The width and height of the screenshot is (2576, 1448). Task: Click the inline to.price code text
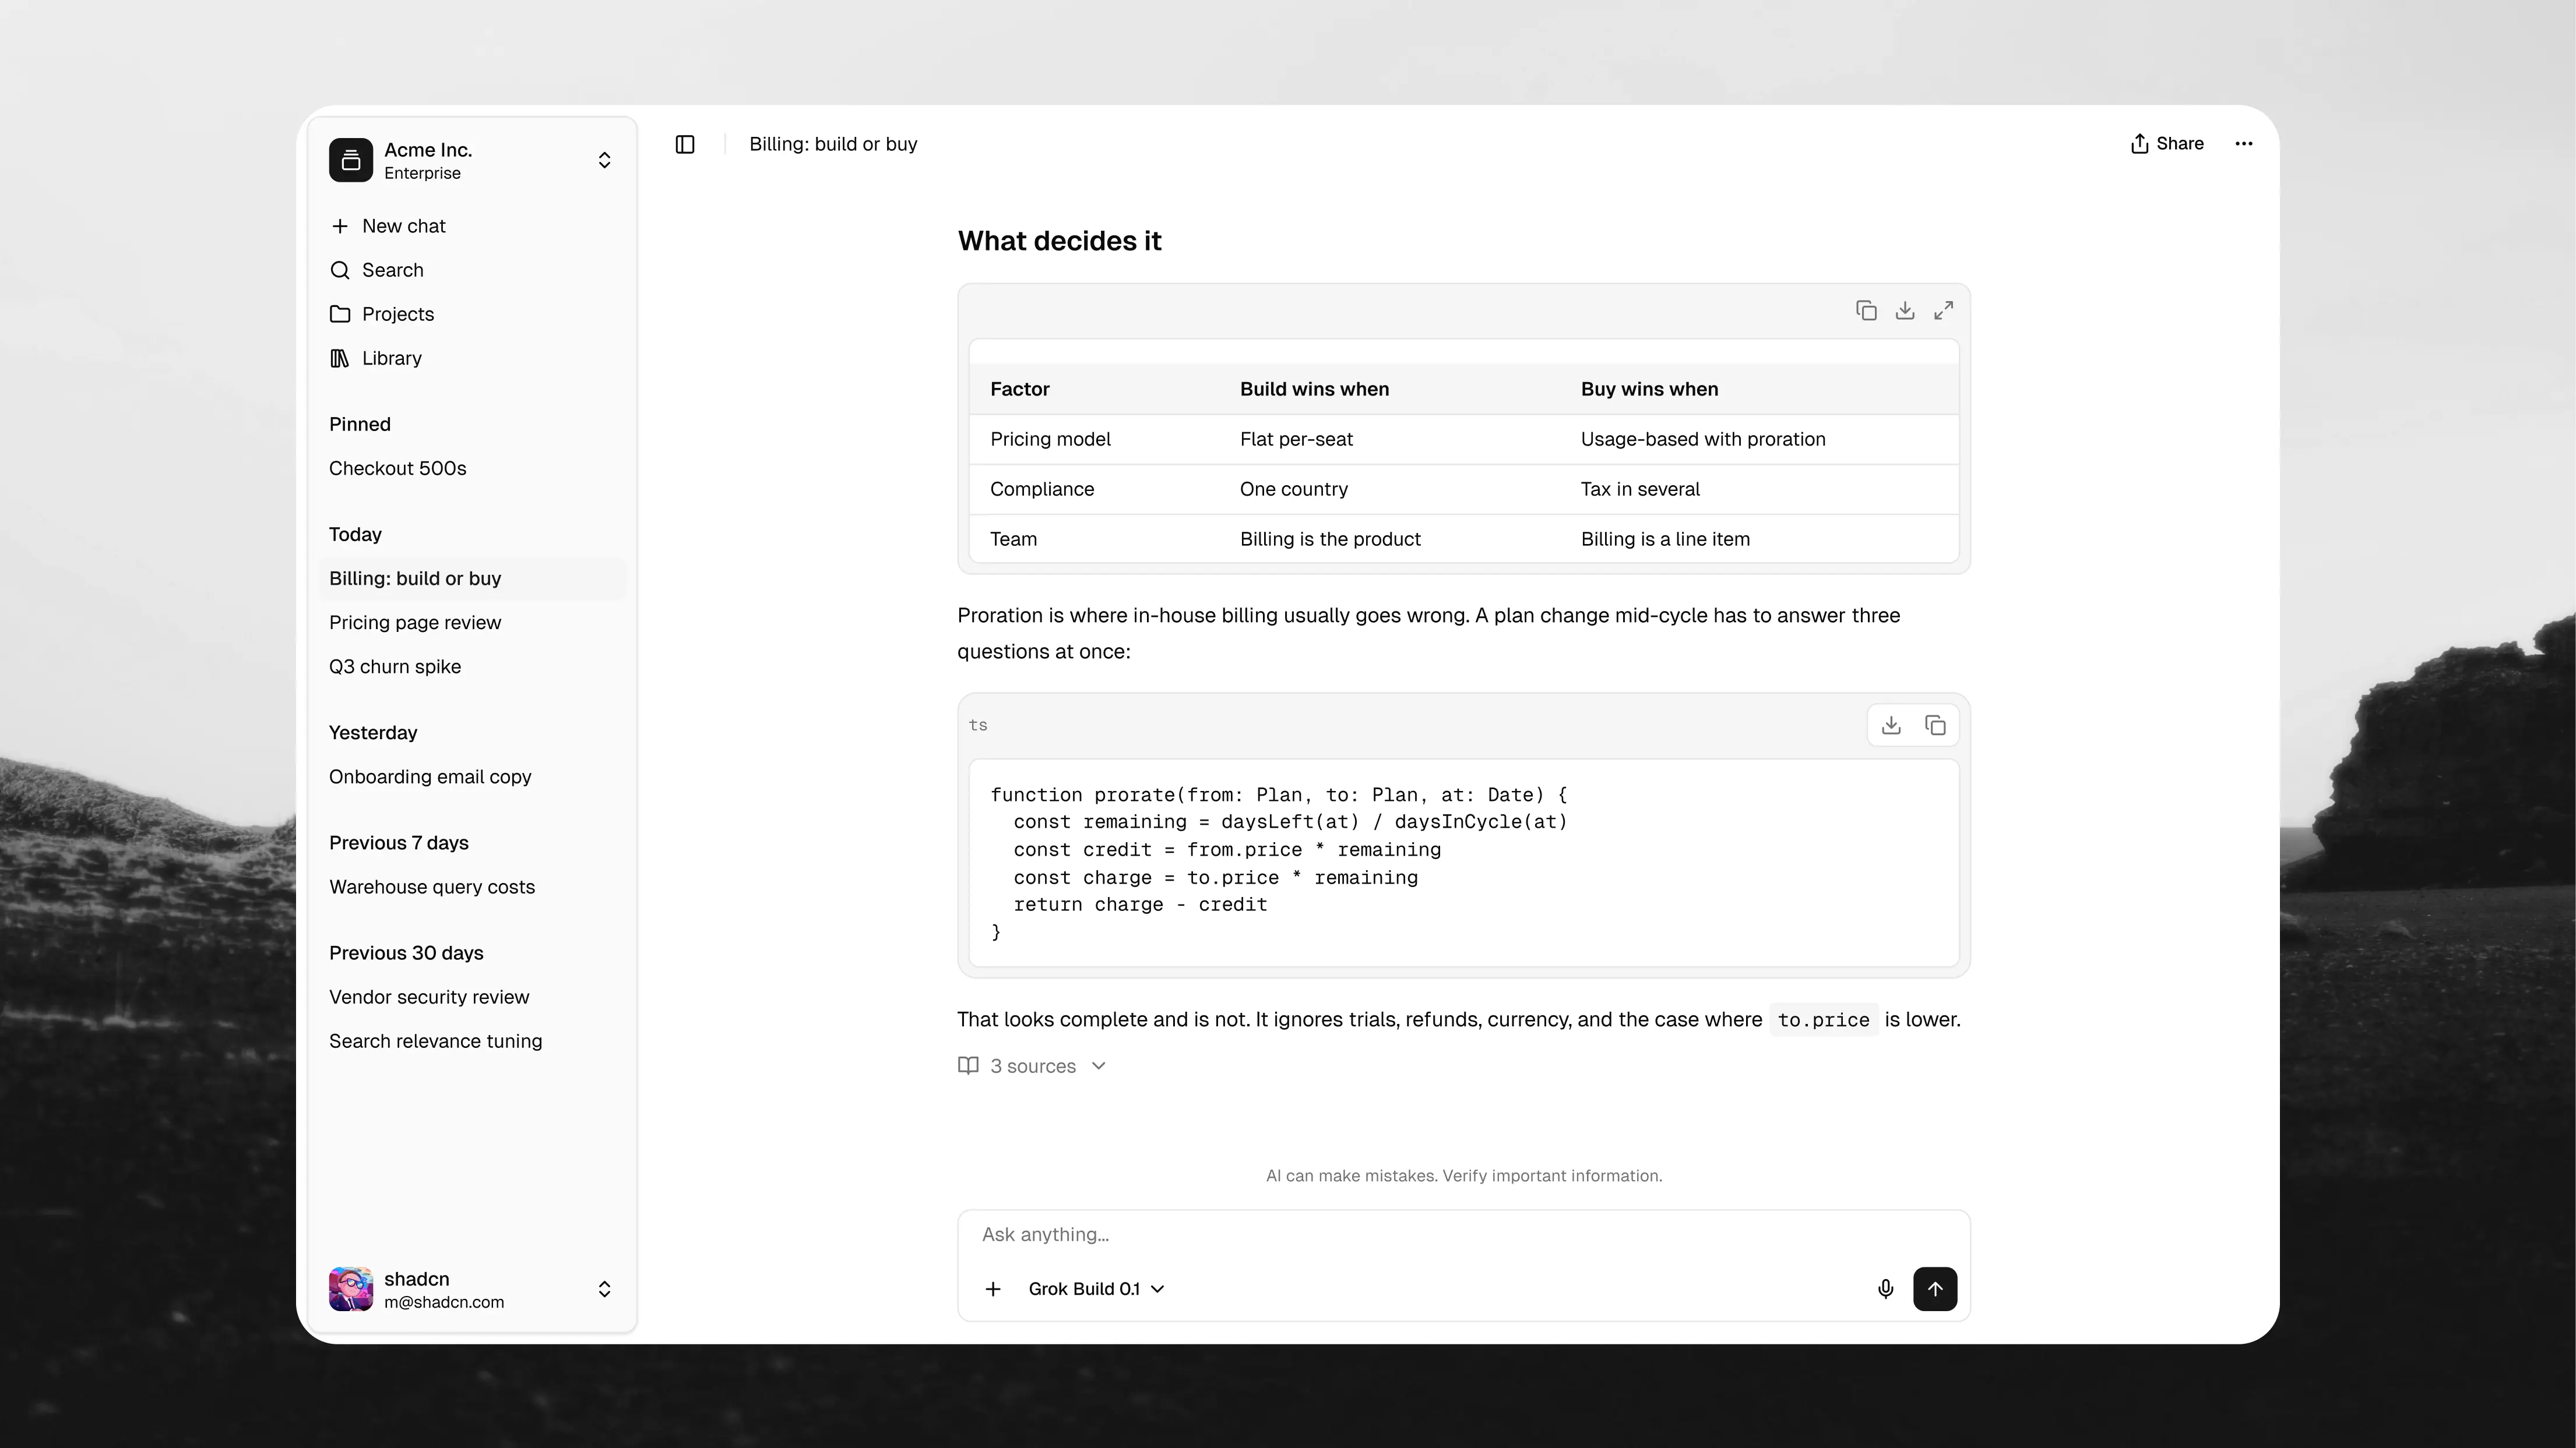click(1823, 1020)
